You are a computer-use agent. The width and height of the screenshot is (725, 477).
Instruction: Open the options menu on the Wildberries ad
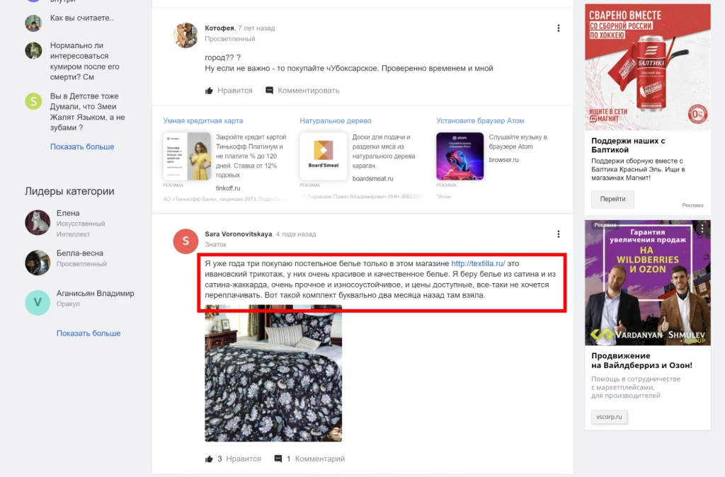point(702,228)
